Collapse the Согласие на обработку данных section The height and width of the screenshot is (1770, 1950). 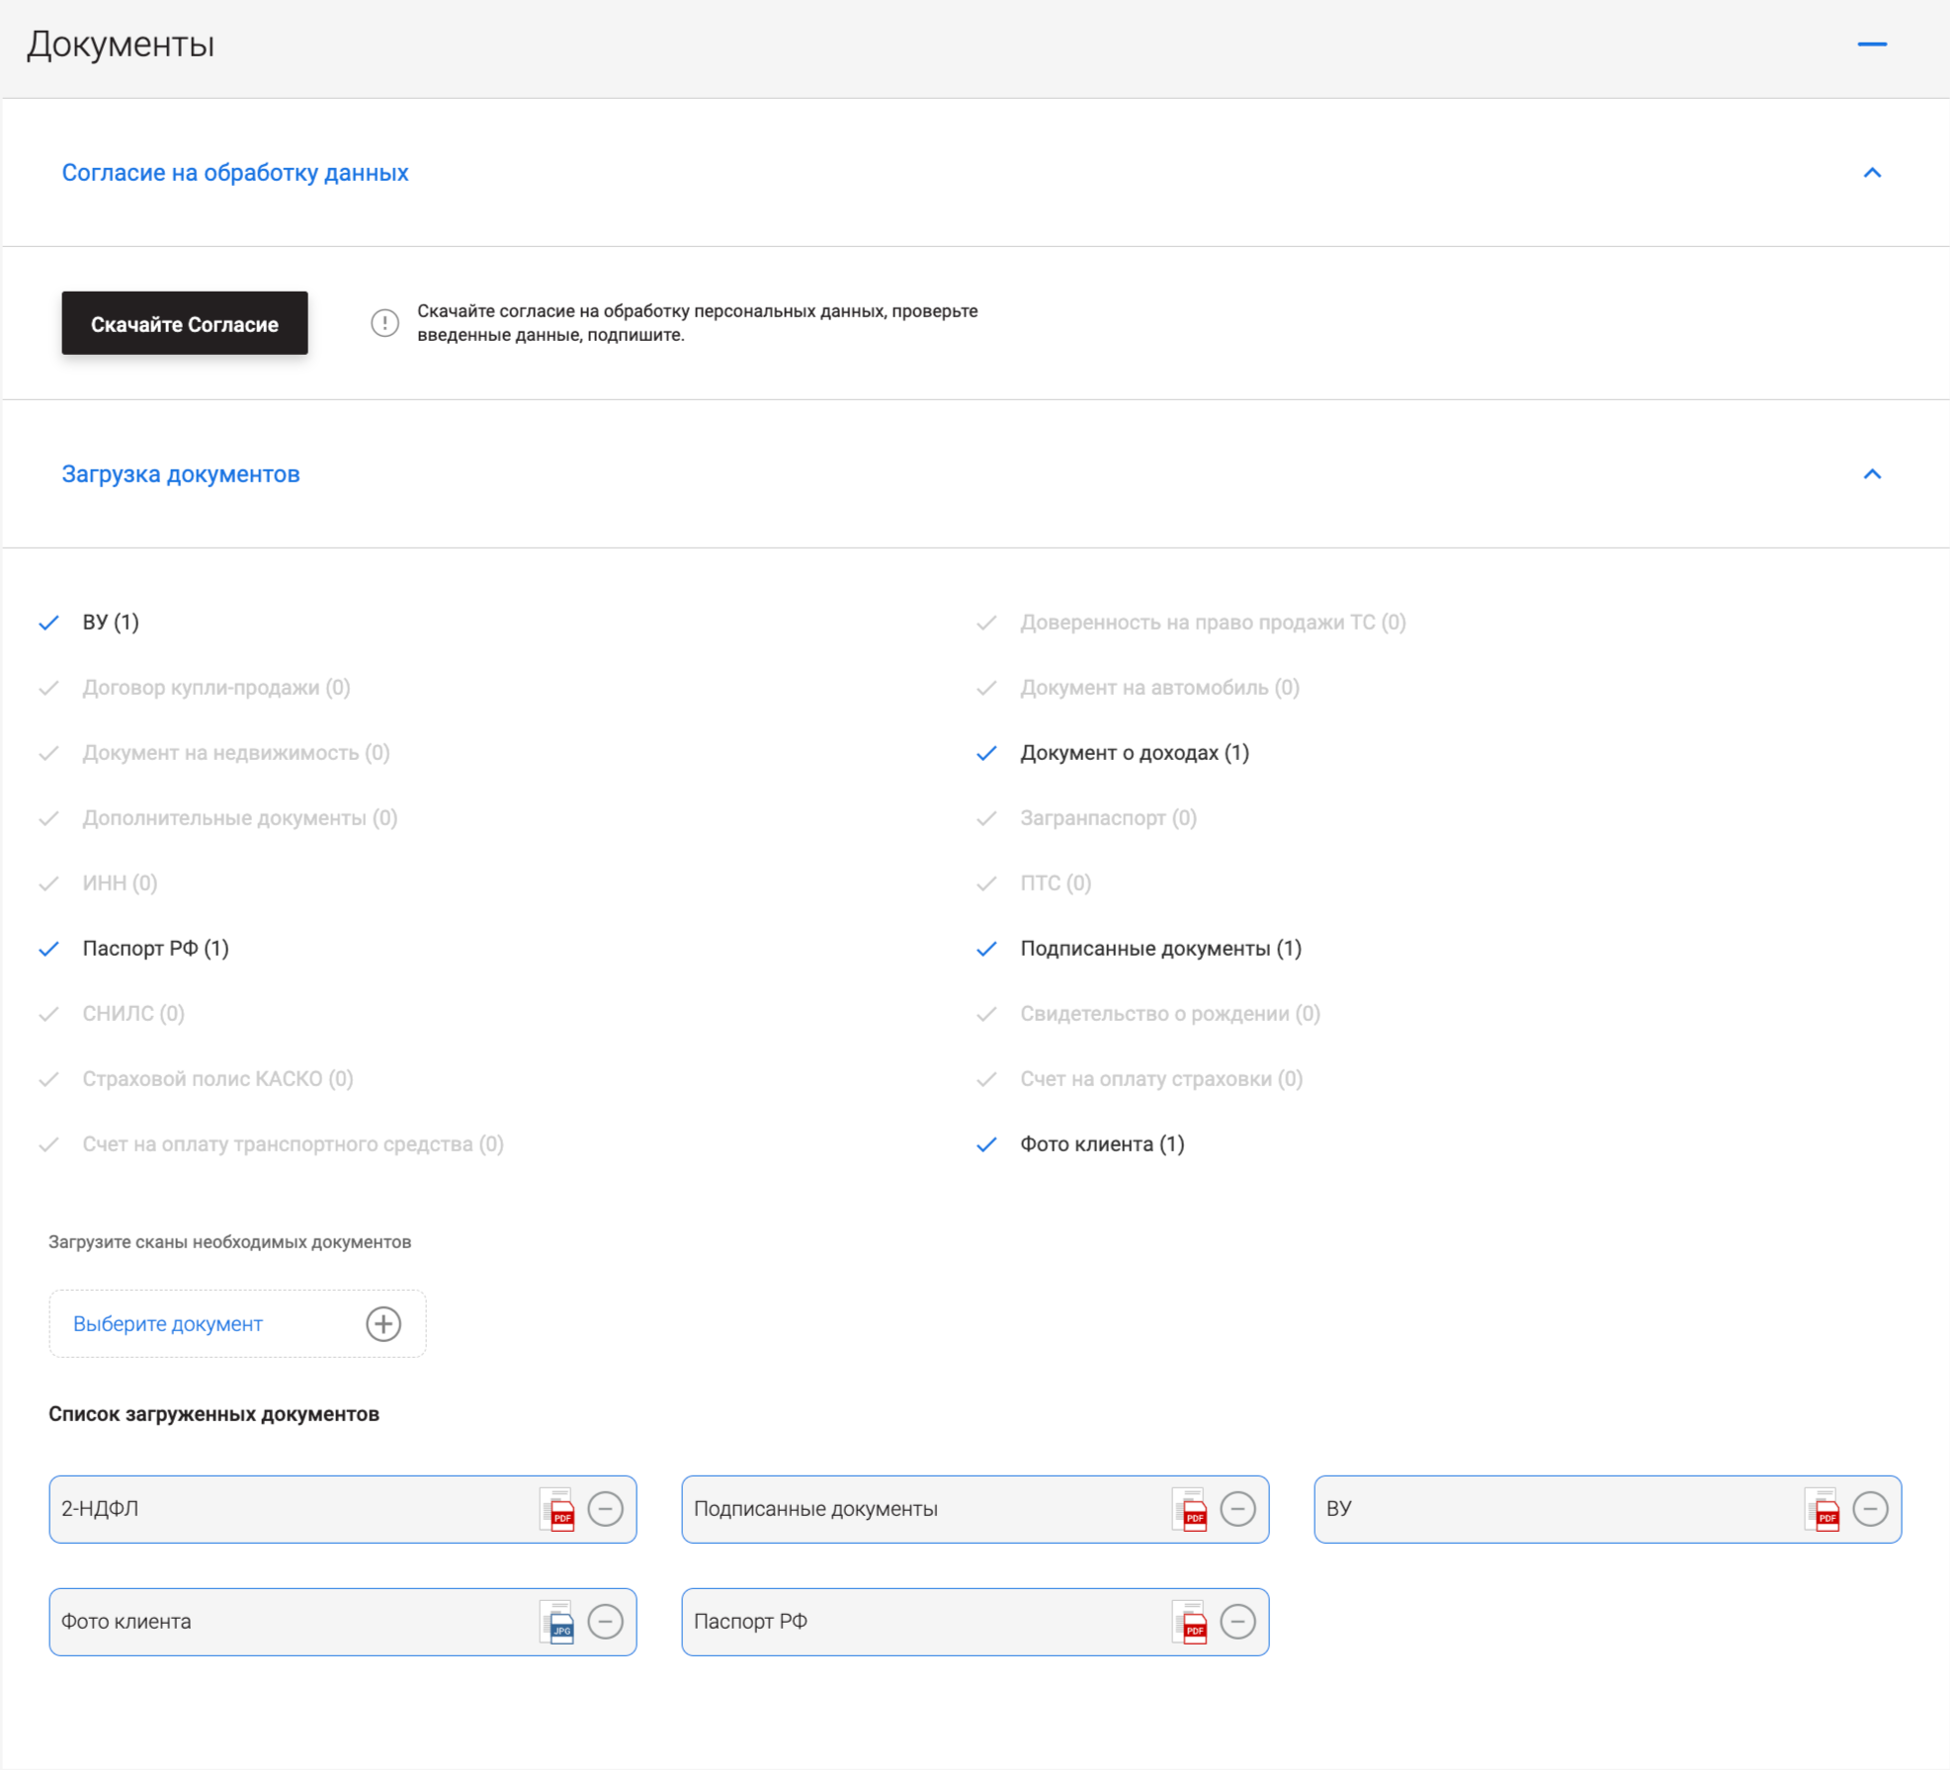pyautogui.click(x=1871, y=173)
